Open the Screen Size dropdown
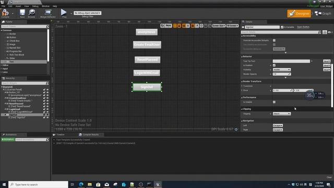This screenshot has height=188, width=334. click(219, 26)
